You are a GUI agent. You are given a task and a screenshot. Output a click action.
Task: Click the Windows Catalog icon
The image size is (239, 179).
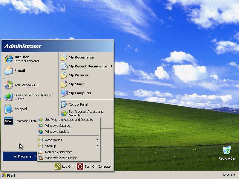(x=41, y=126)
